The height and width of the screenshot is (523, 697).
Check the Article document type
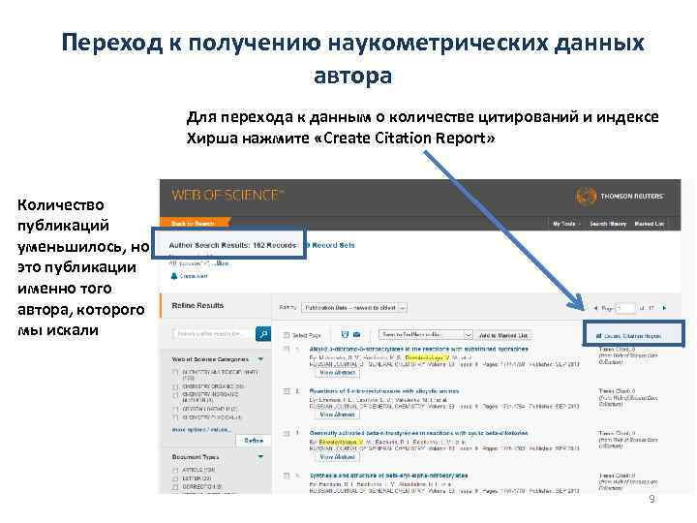coord(175,470)
